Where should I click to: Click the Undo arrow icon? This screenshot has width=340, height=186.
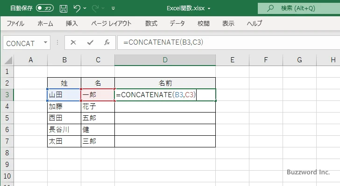click(77, 8)
